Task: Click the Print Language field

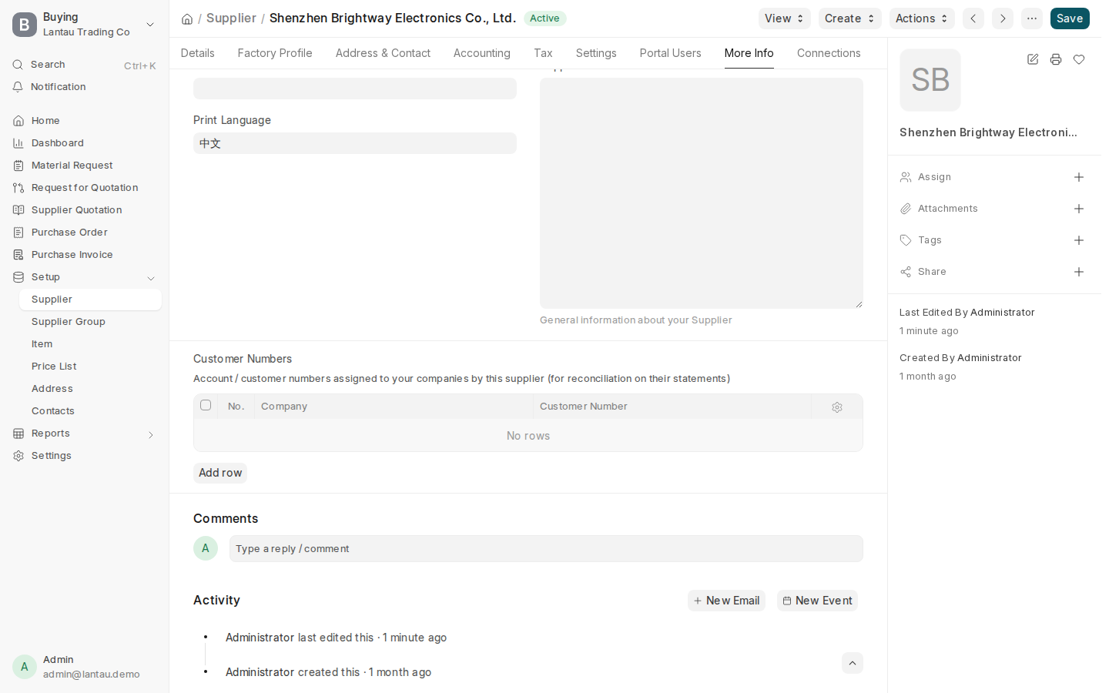Action: (x=355, y=143)
